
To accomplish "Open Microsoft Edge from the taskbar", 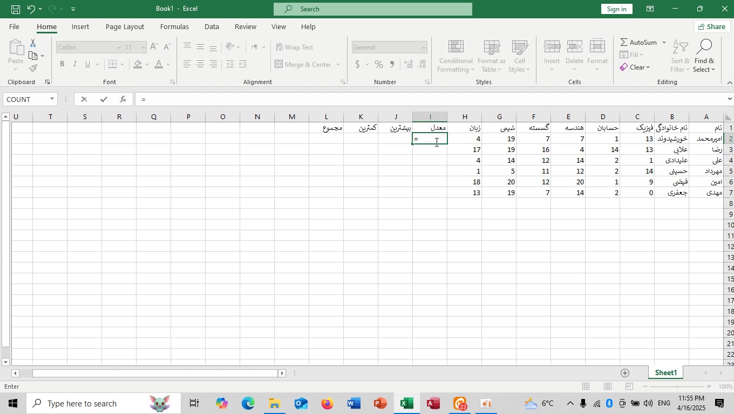I will (x=248, y=403).
